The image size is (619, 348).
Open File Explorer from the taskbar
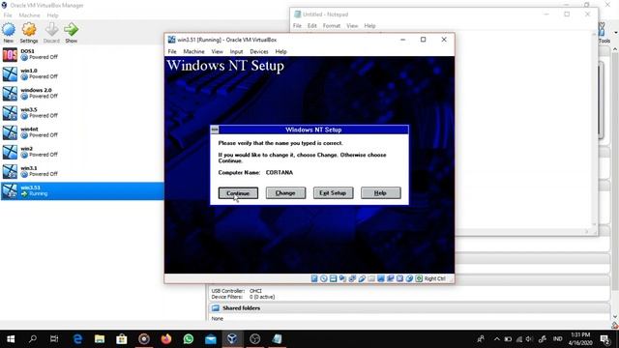pos(100,339)
